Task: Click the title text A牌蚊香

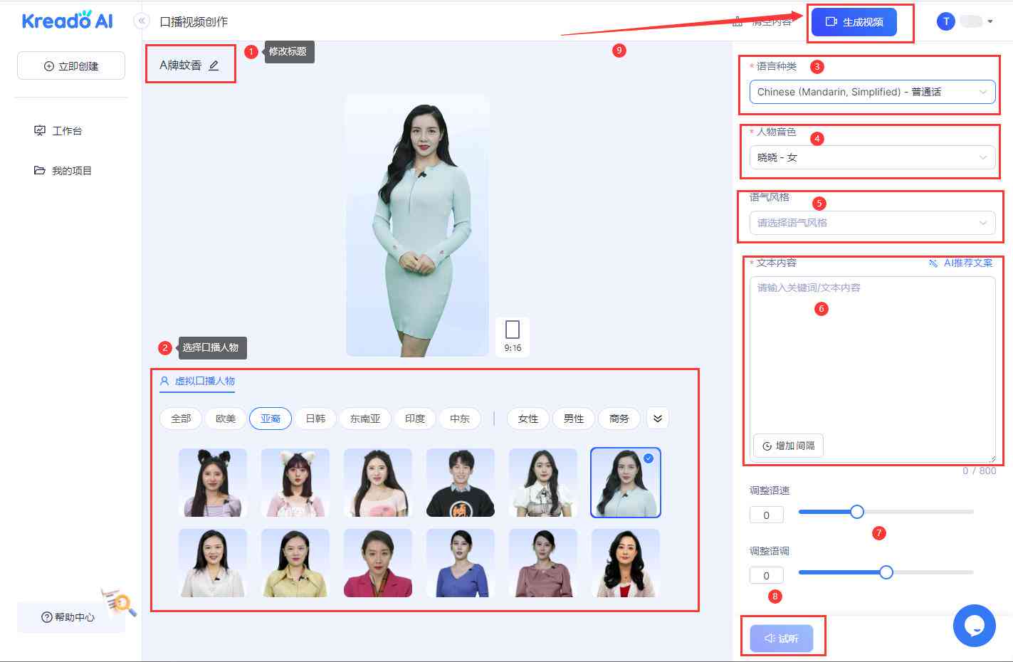Action: 181,65
